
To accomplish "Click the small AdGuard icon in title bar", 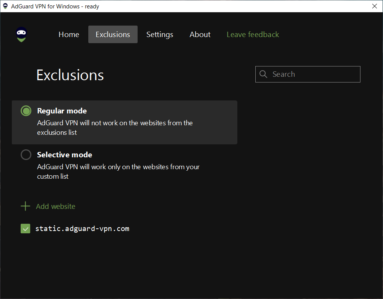I will 5,6.
